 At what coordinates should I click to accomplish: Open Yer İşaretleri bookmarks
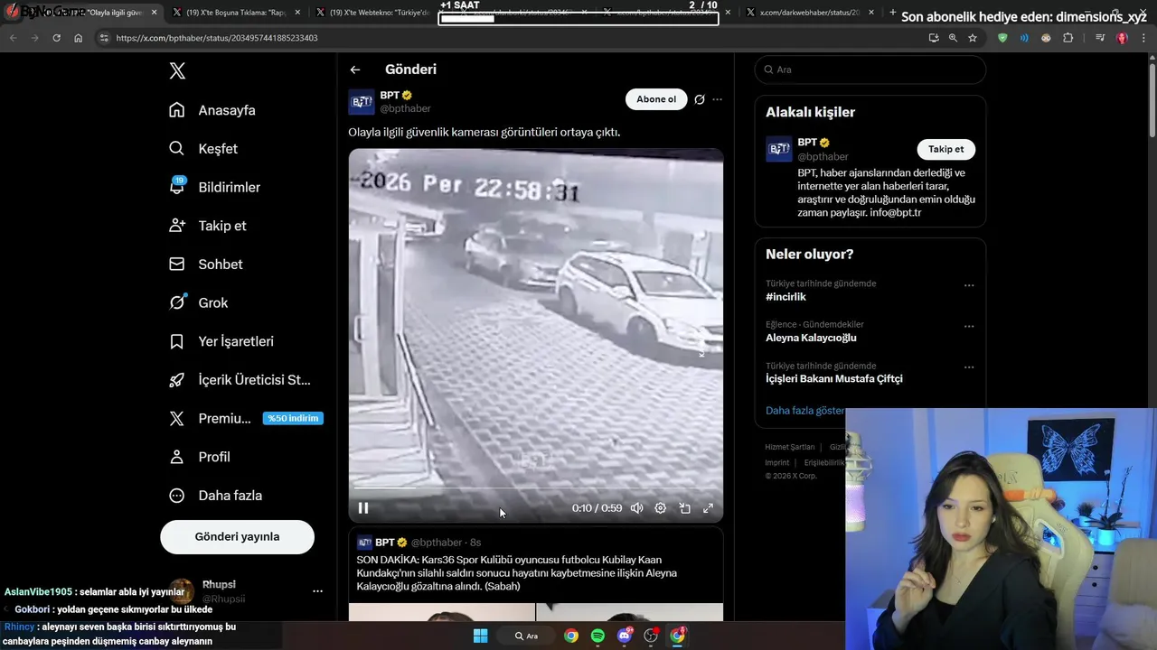(221, 341)
